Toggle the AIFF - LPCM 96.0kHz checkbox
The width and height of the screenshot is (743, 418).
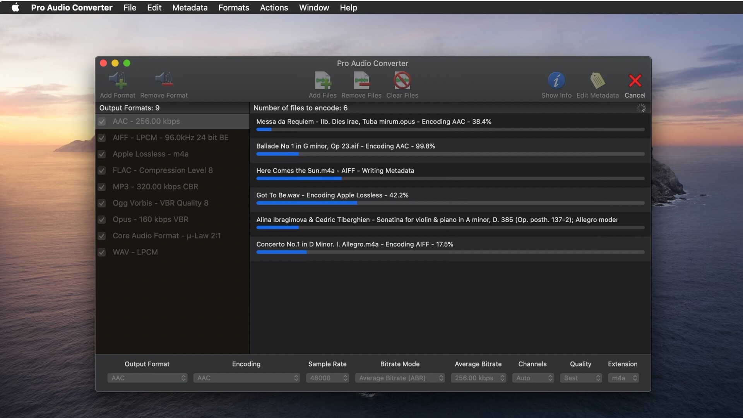(x=102, y=138)
